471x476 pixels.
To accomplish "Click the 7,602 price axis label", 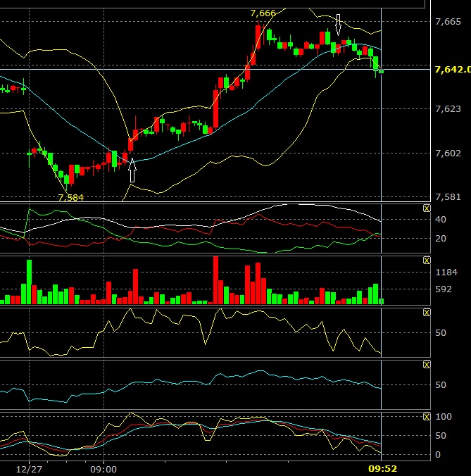I will (448, 153).
